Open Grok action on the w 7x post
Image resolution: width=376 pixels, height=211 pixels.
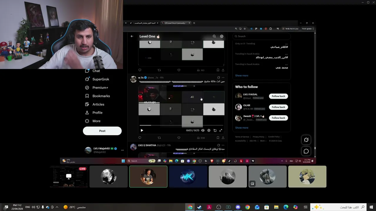click(x=218, y=78)
